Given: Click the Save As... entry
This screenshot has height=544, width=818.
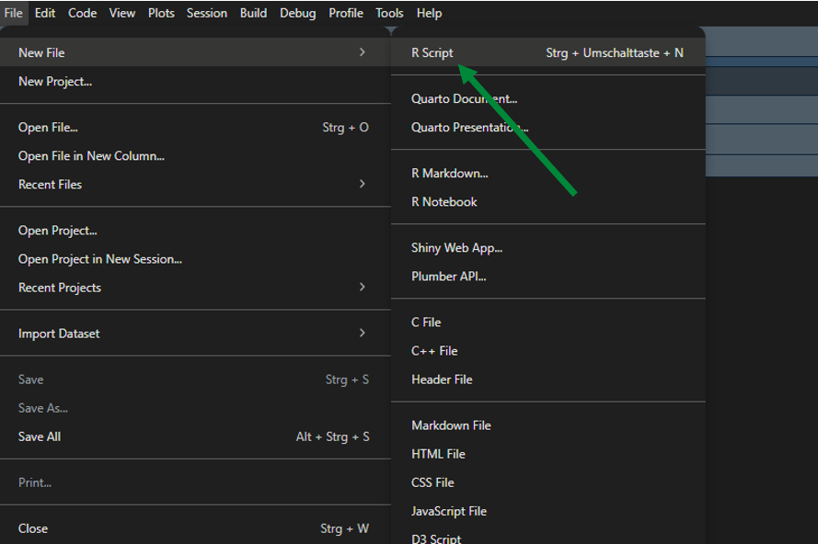Looking at the screenshot, I should tap(195, 408).
